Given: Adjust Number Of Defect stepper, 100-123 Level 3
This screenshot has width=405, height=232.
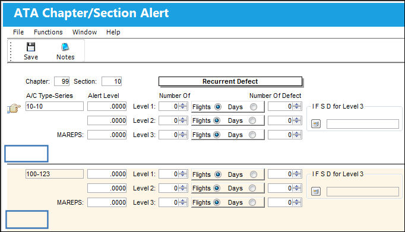Looking at the screenshot, I should point(297,202).
